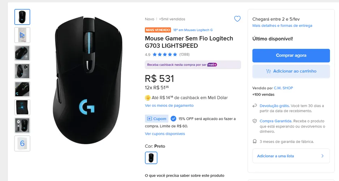
Task: Select the Preto color option swatch
Action: click(x=151, y=158)
